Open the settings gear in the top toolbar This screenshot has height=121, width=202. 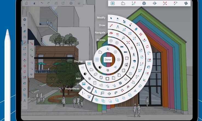tap(71, 3)
